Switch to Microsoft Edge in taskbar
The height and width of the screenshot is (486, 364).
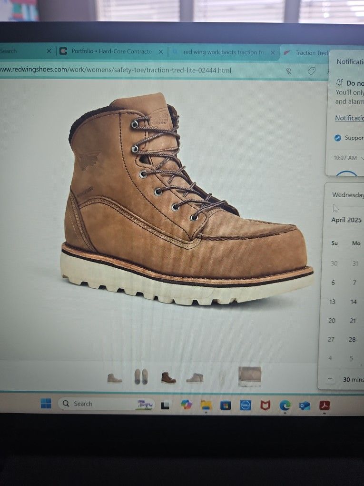[x=285, y=405]
